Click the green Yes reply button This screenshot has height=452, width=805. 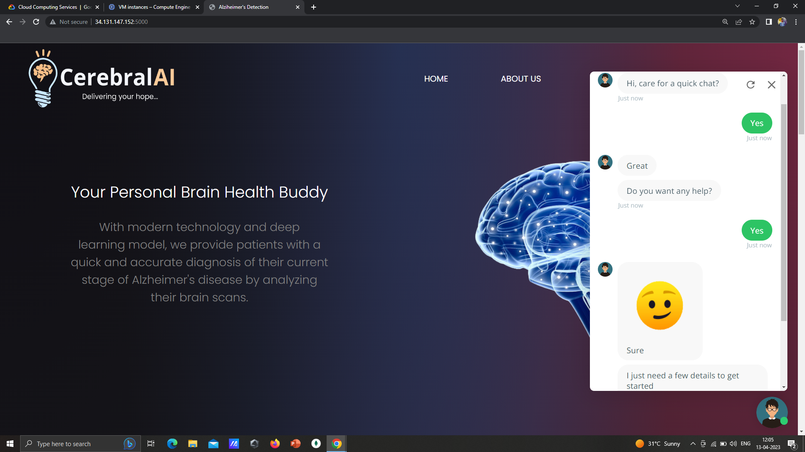pos(756,123)
